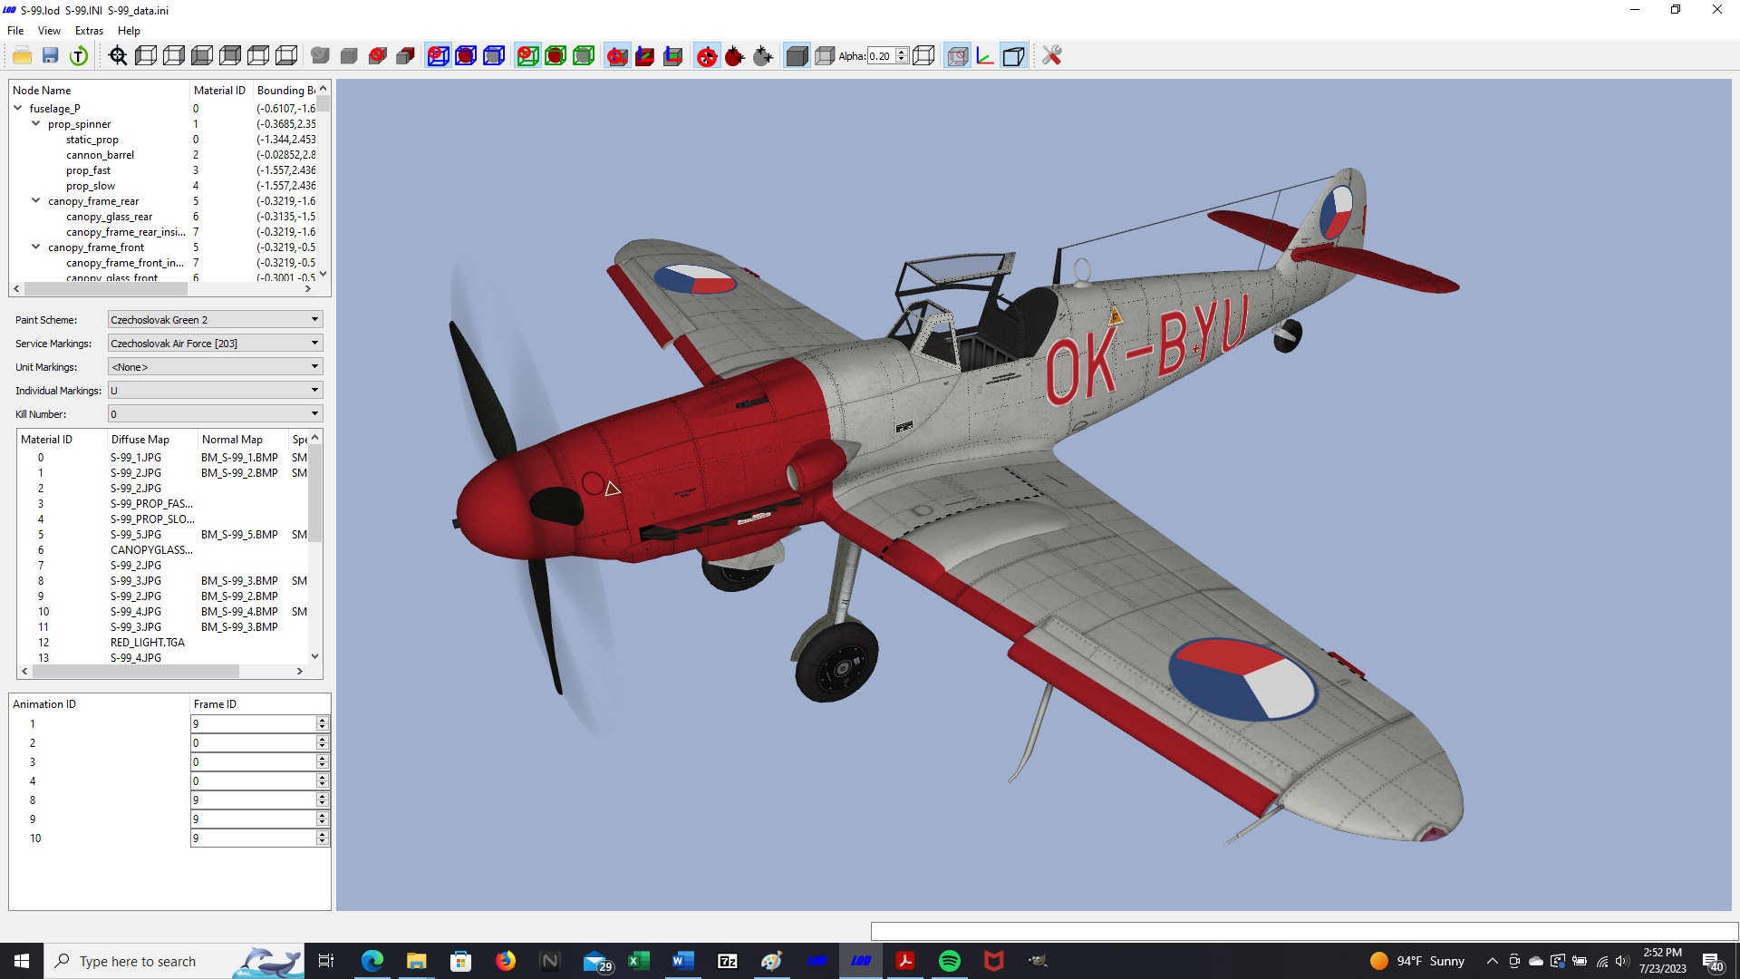Open the wrench and screwdriver settings
The width and height of the screenshot is (1740, 979).
[x=1051, y=56]
